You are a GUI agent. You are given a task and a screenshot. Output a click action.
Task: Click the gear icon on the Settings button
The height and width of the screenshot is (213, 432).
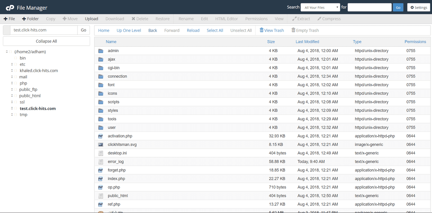tap(412, 8)
